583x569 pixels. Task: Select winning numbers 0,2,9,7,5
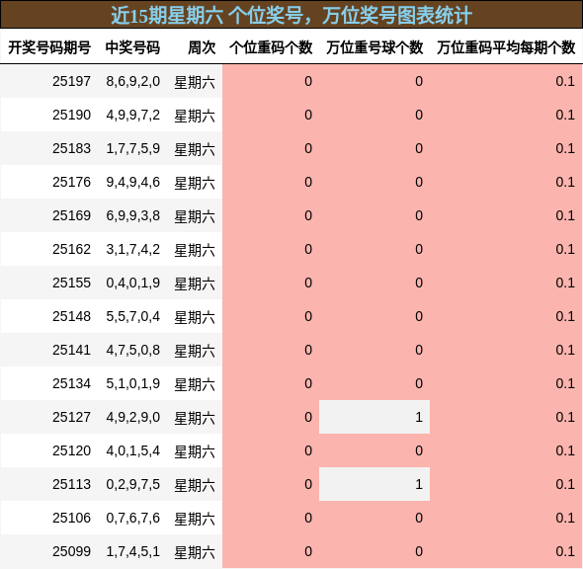click(133, 484)
